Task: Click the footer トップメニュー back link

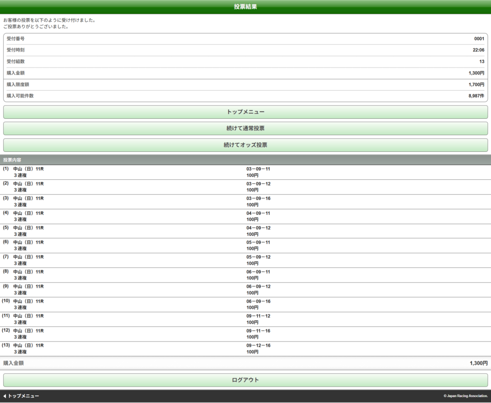Action: [x=23, y=396]
